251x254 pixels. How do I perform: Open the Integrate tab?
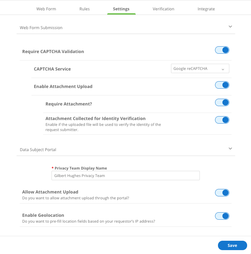(206, 9)
